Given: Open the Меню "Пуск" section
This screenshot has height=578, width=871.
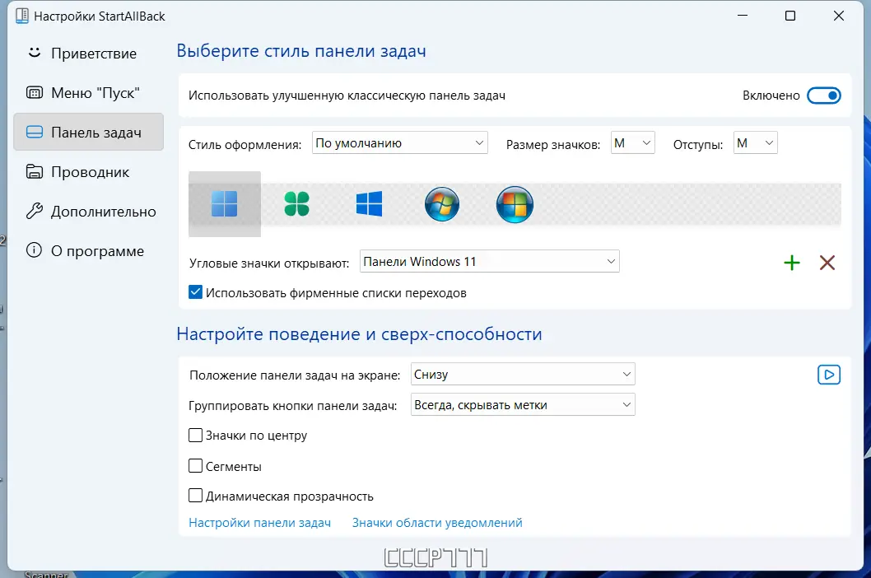Looking at the screenshot, I should click(88, 93).
